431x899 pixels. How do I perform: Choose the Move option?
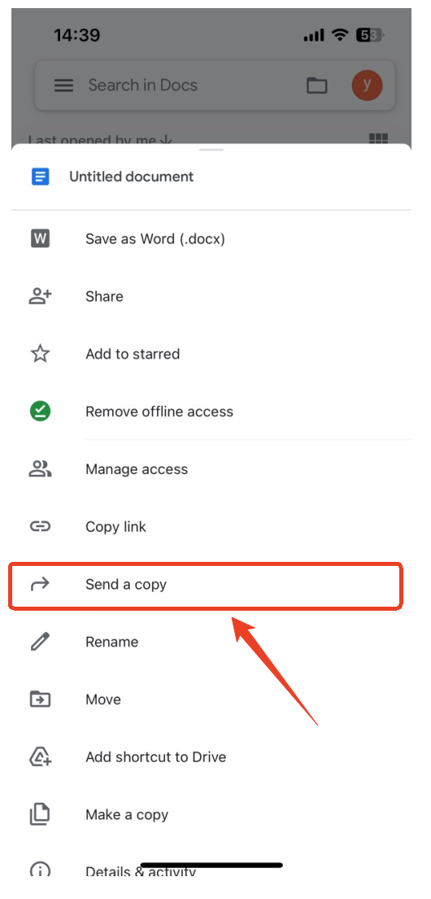(x=211, y=699)
